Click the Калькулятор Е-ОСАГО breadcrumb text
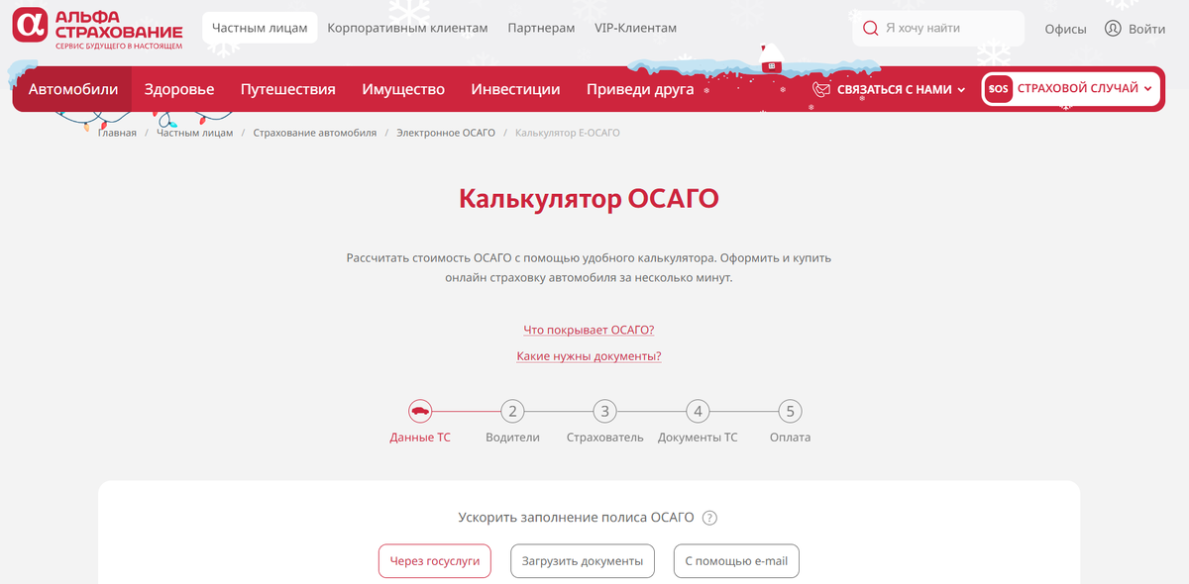The image size is (1189, 584). coord(568,133)
